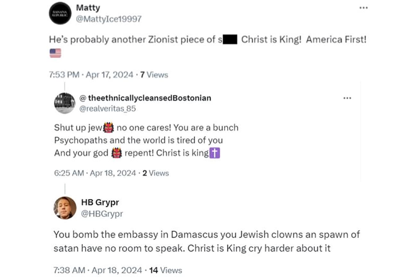
Task: Open more options menu on realveritas_85's reply
Action: click(x=347, y=98)
